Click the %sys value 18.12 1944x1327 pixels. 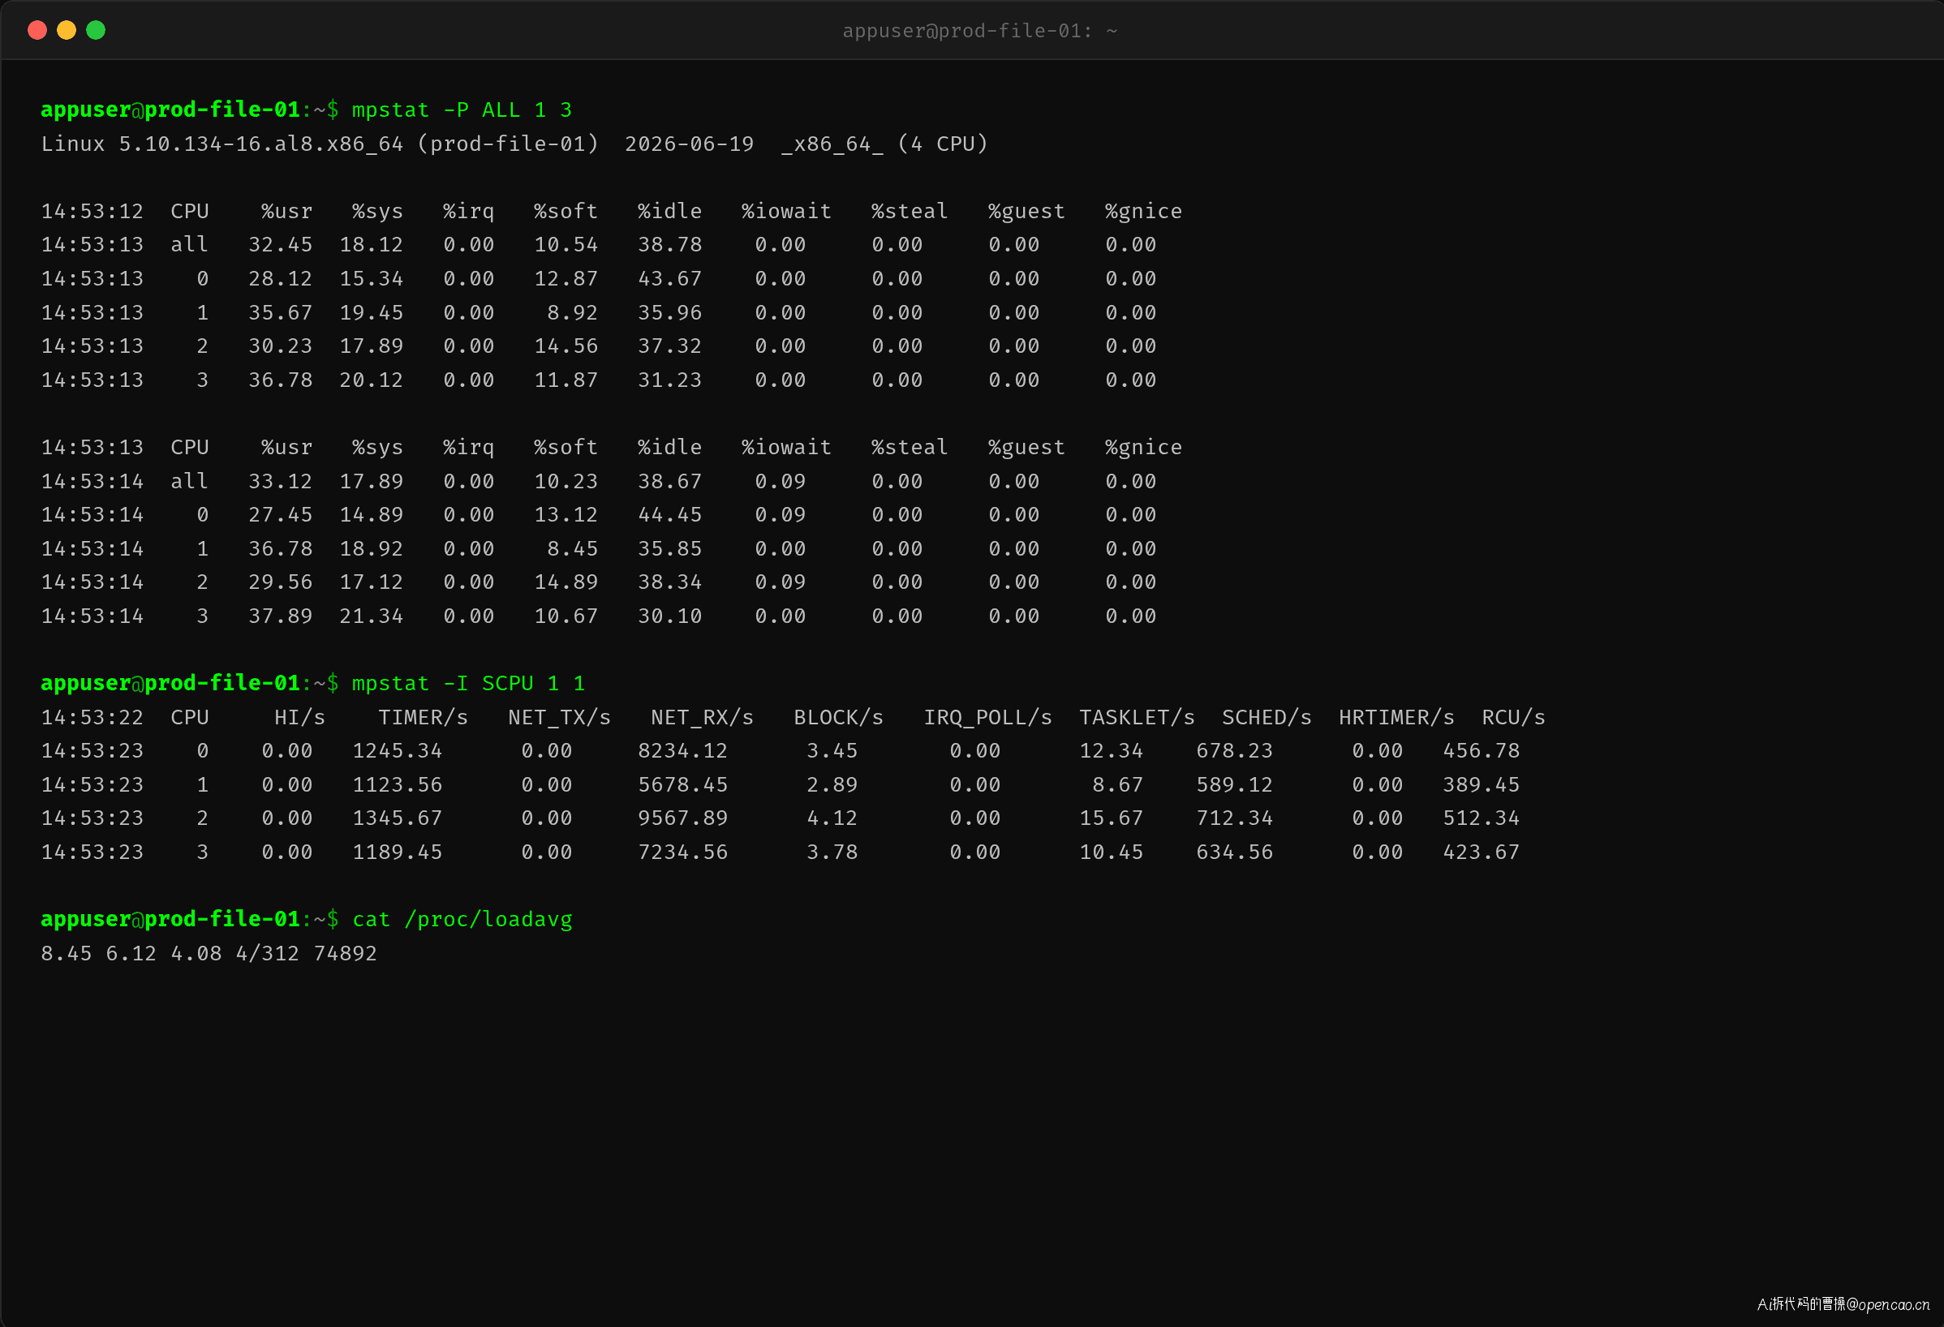pyautogui.click(x=372, y=245)
